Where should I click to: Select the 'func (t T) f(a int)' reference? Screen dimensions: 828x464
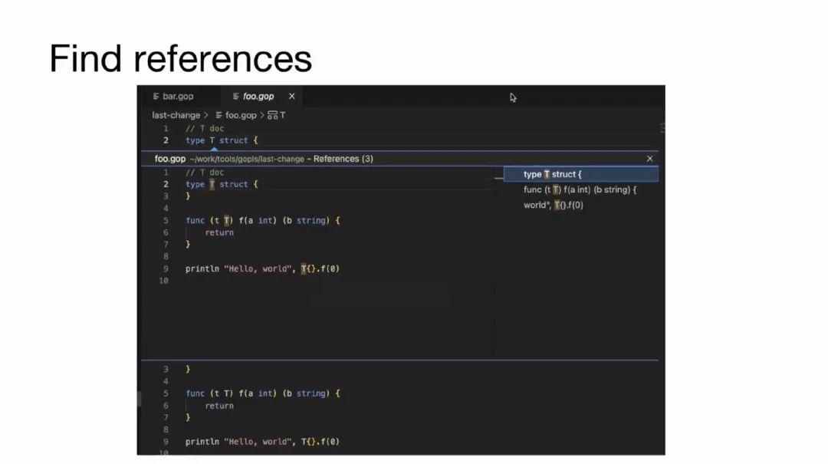[x=580, y=189]
